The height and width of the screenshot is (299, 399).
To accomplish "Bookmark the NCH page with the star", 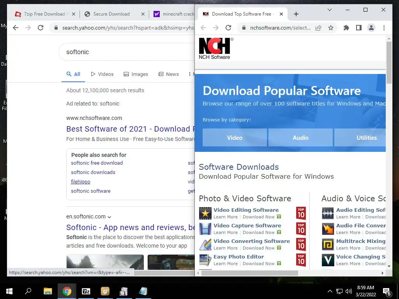I will [330, 28].
